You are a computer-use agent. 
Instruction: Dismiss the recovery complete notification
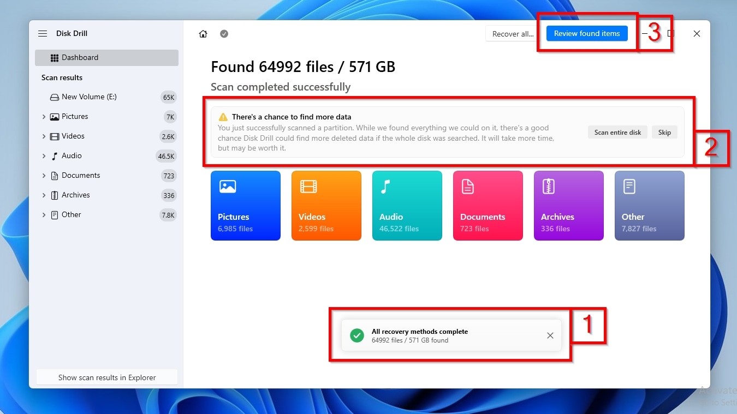click(x=550, y=335)
